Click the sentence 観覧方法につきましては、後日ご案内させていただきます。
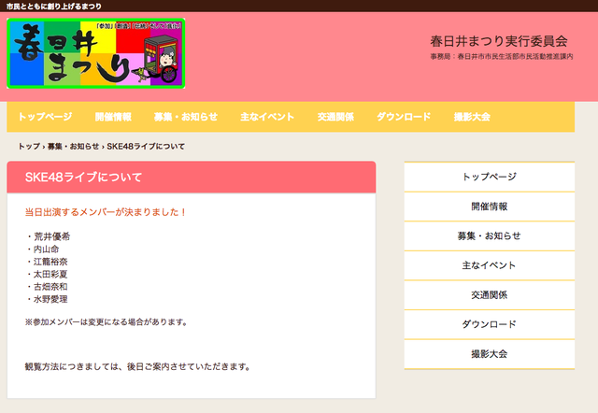Image resolution: width=598 pixels, height=413 pixels. [x=137, y=367]
